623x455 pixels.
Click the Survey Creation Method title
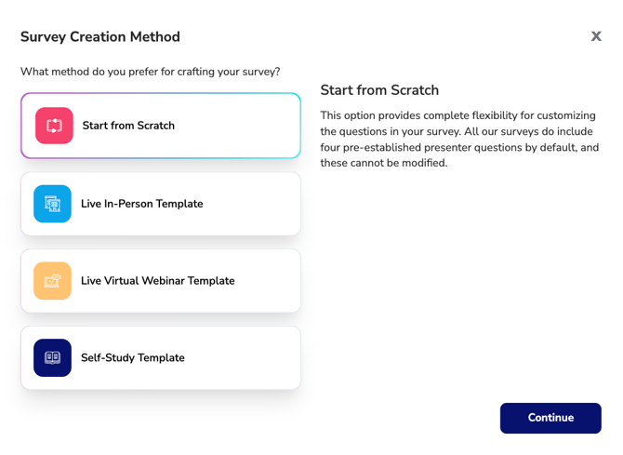pos(100,37)
